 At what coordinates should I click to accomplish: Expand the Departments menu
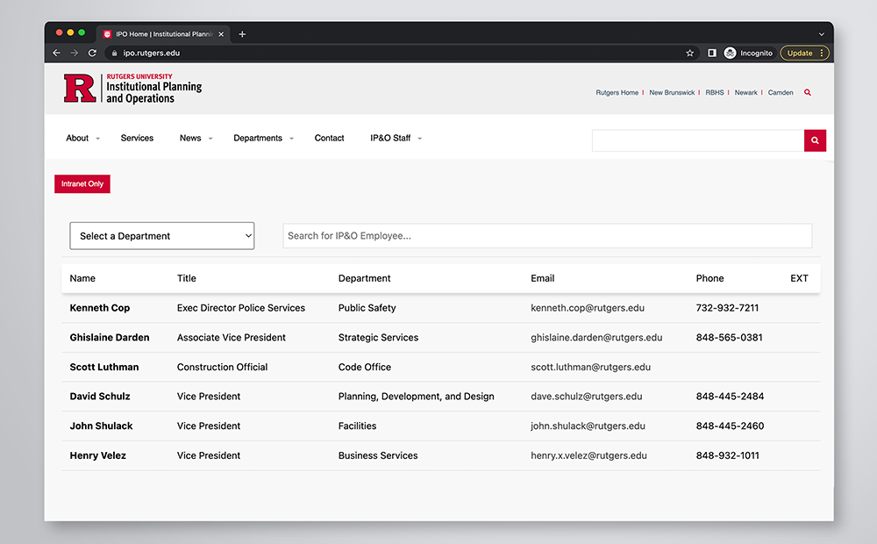pyautogui.click(x=263, y=139)
